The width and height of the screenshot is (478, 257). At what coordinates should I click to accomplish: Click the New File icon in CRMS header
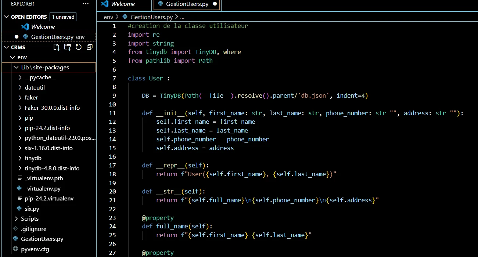tap(57, 47)
